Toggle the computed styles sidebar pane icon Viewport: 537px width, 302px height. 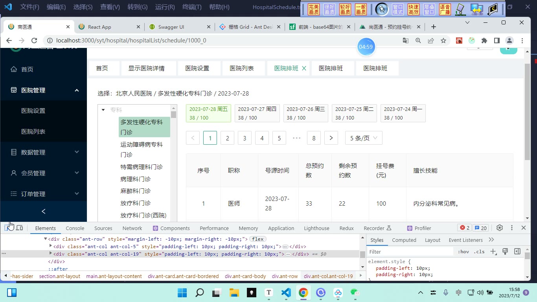pyautogui.click(x=517, y=252)
